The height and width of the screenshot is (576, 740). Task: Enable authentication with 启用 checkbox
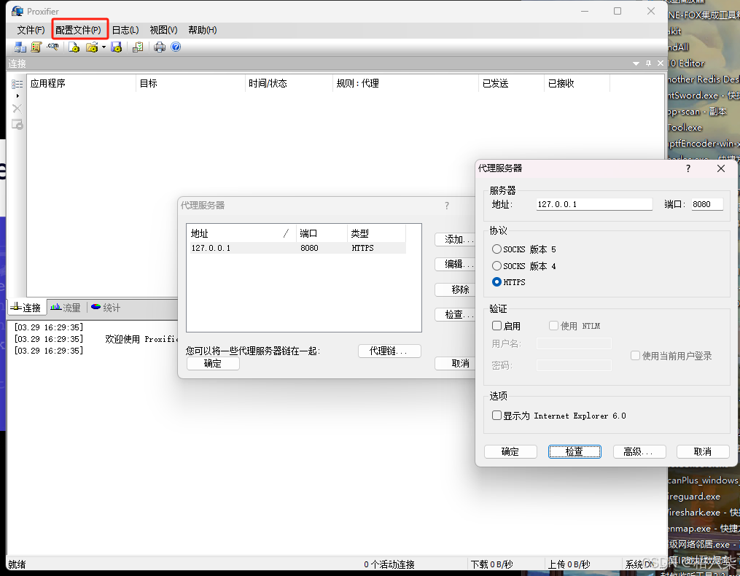(x=496, y=325)
